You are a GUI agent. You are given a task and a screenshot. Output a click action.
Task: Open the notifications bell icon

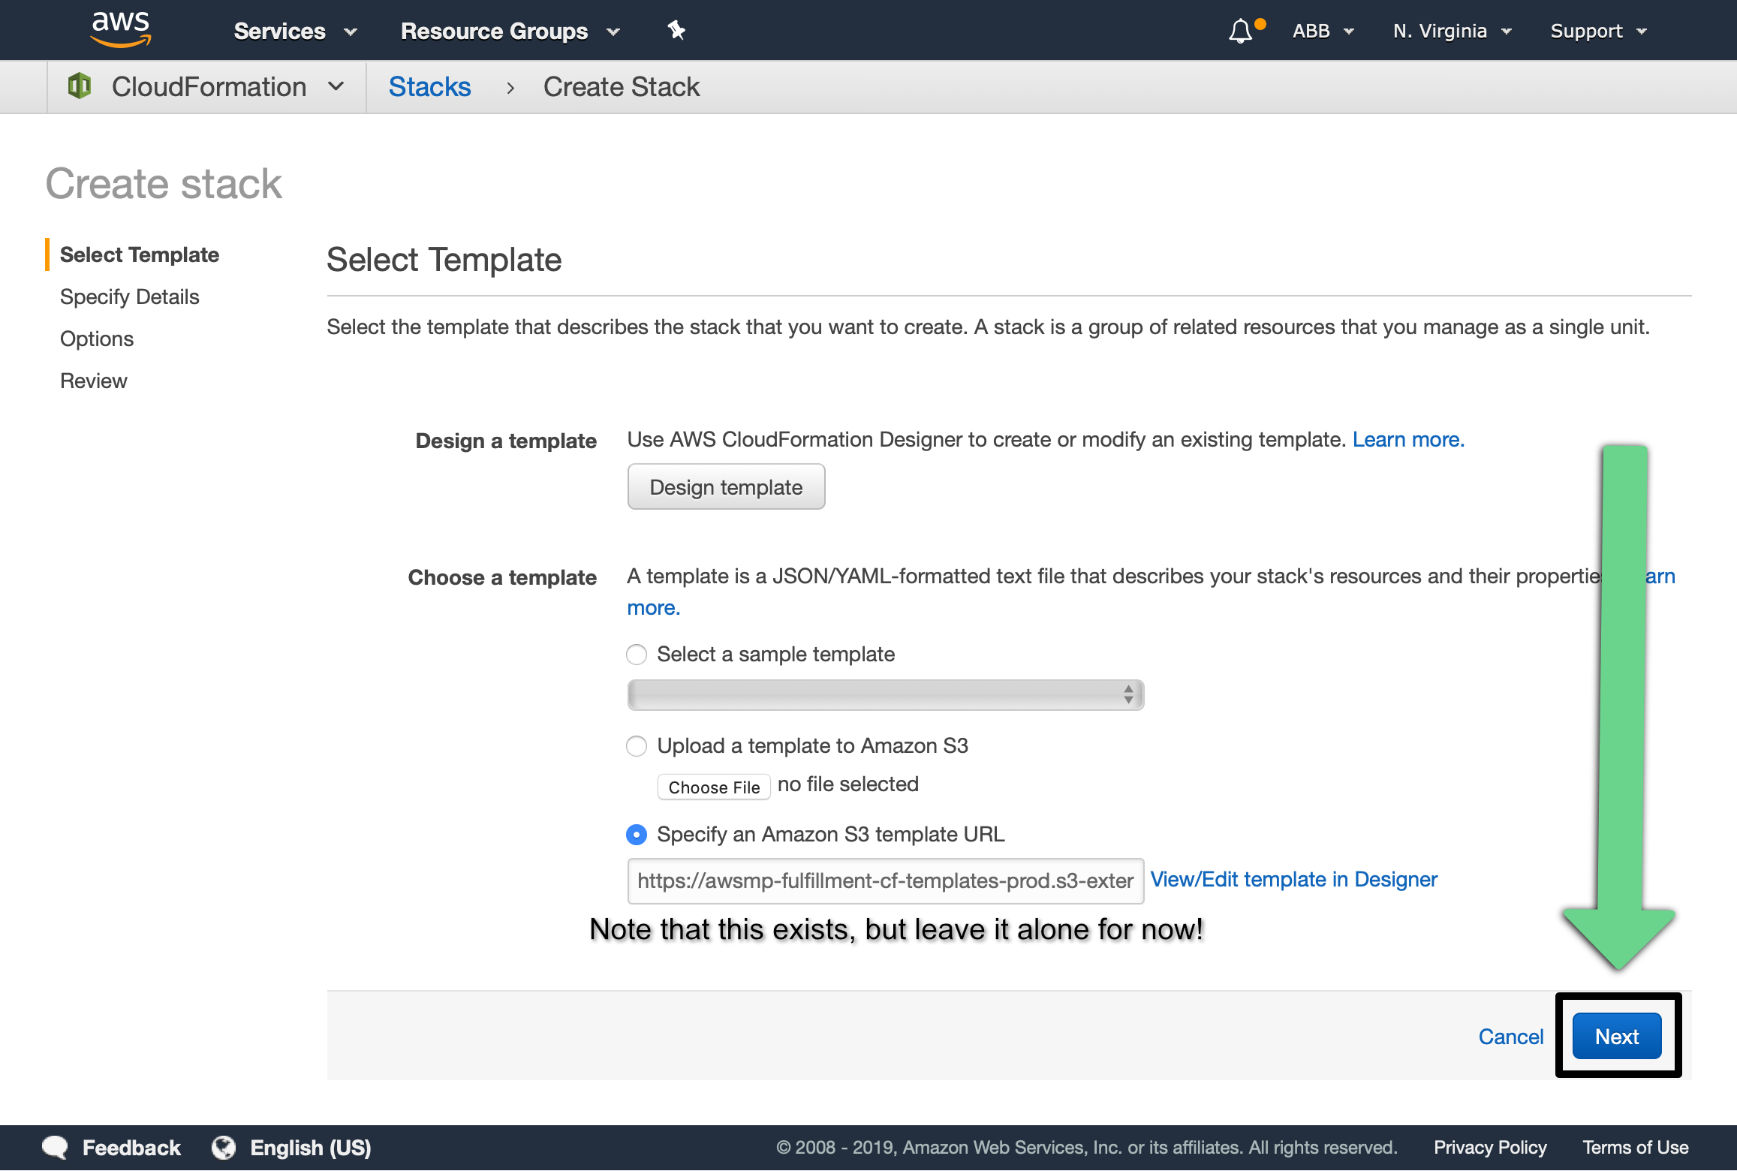point(1241,31)
